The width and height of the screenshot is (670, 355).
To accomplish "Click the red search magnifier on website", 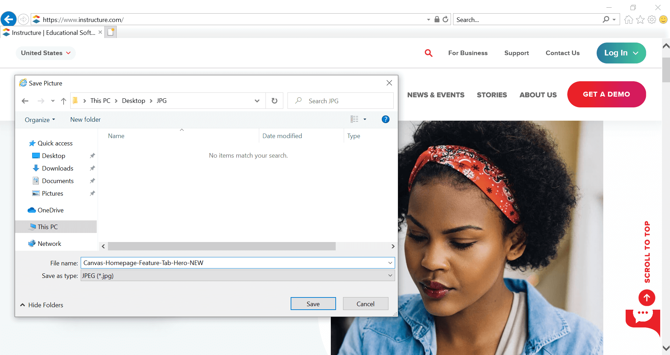I will pyautogui.click(x=428, y=53).
